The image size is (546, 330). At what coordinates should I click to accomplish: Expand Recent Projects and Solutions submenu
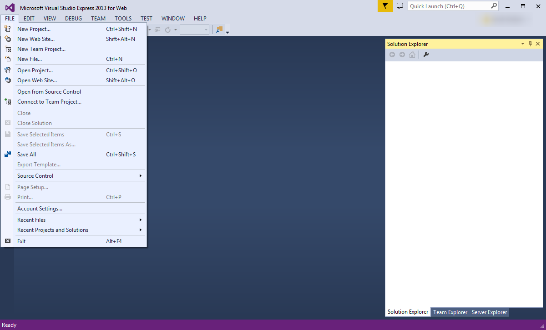point(141,230)
